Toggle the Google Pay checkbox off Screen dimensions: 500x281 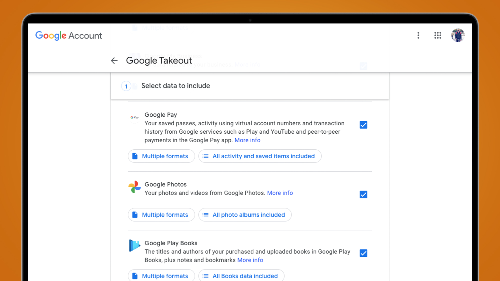coord(363,125)
